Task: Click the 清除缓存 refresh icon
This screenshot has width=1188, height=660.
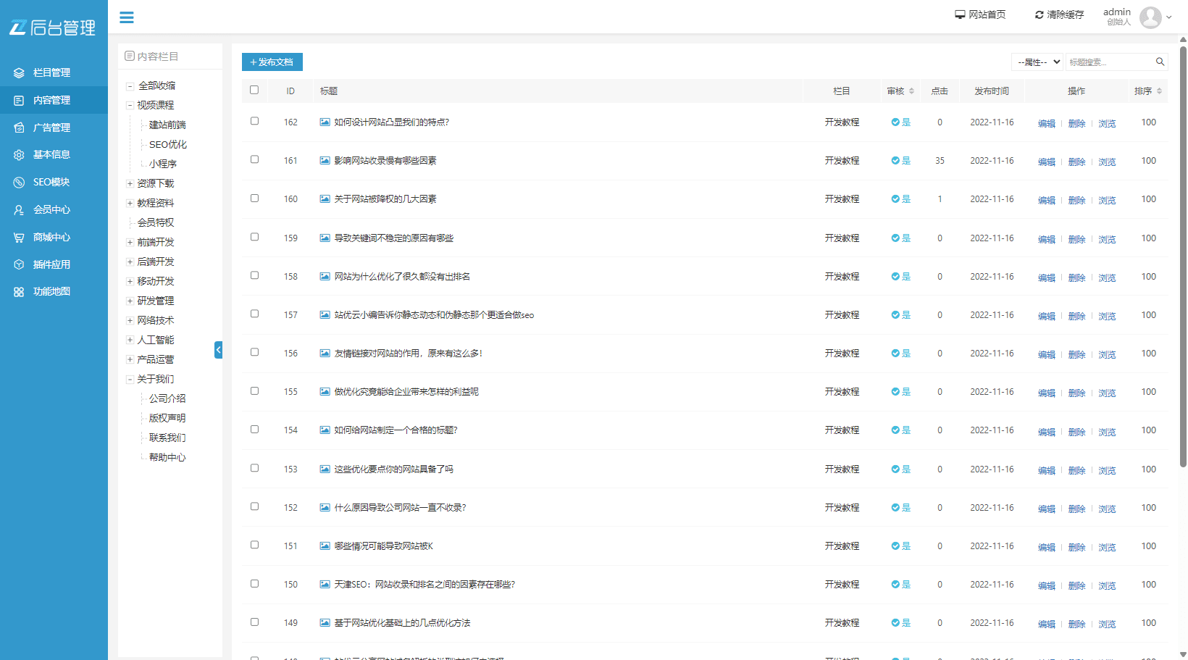Action: pos(1039,14)
